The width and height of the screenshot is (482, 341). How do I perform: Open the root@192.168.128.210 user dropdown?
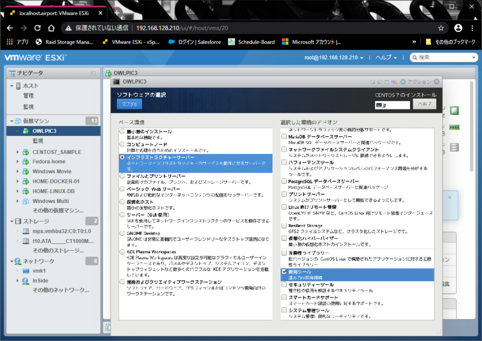point(334,58)
